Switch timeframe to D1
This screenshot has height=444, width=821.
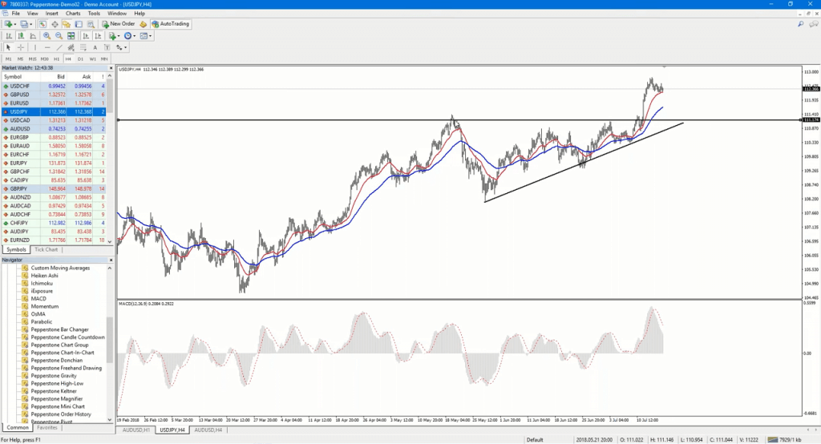[80, 59]
